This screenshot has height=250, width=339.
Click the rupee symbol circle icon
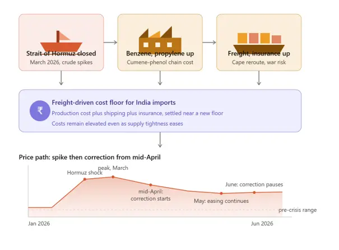[40, 111]
